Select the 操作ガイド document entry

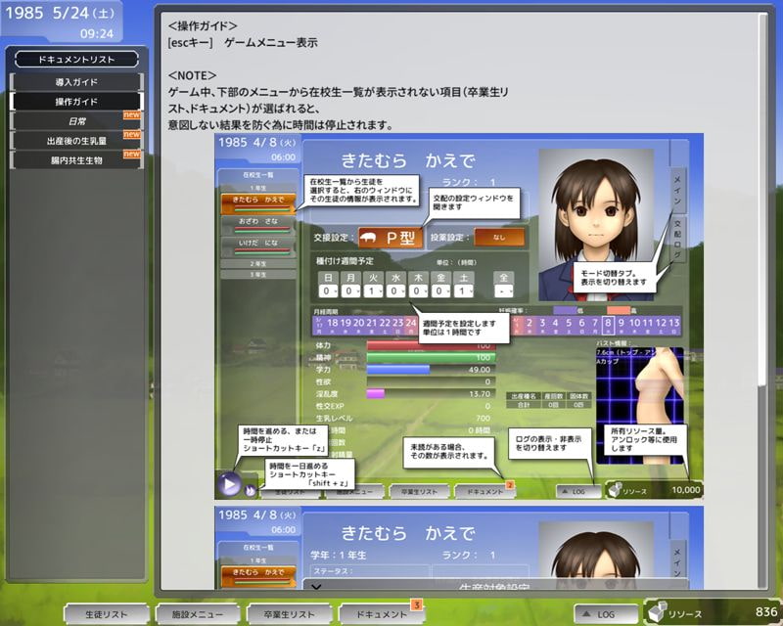coord(76,102)
